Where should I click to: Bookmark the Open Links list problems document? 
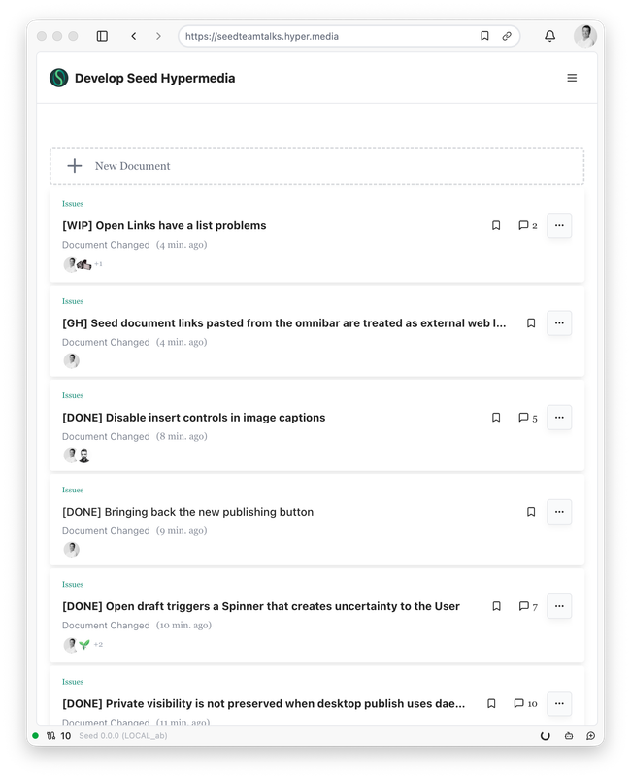tap(496, 225)
